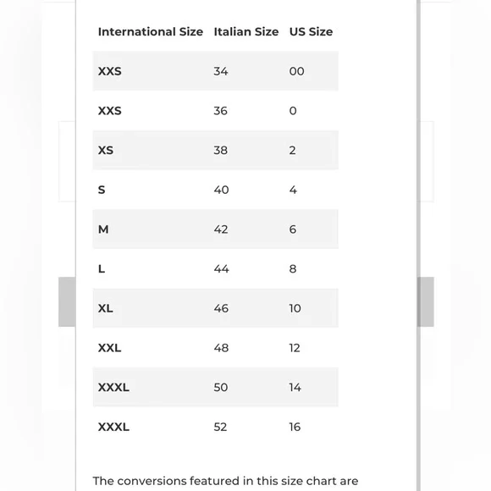Click the size chart modal's vertical scrollbar

point(418,245)
